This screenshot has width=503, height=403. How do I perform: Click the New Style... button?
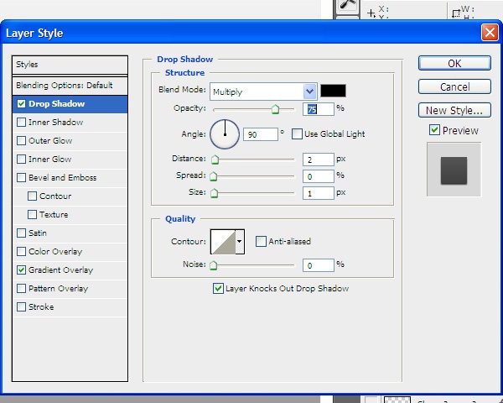coord(454,110)
